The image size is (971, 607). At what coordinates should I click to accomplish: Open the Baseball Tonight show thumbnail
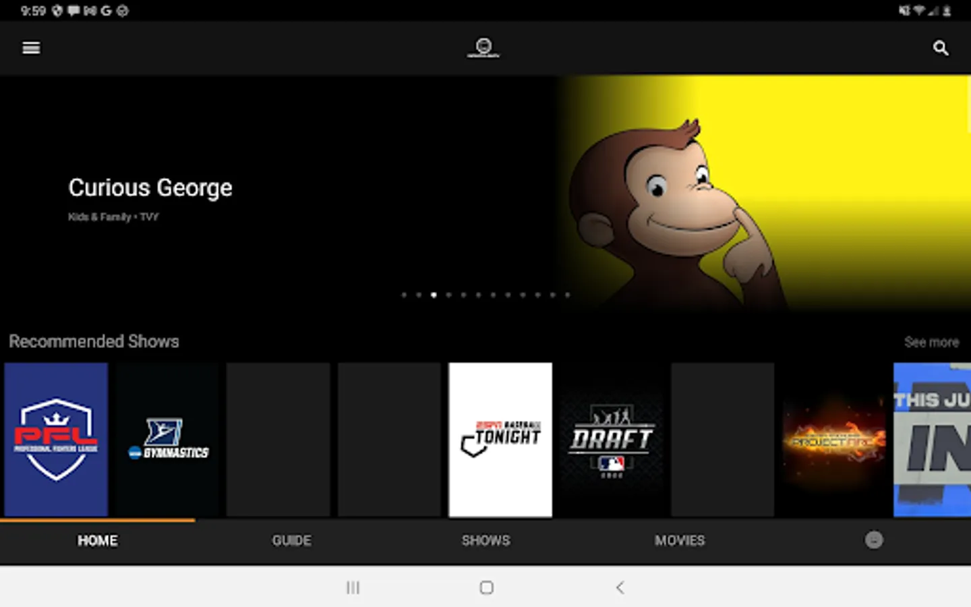pos(500,440)
